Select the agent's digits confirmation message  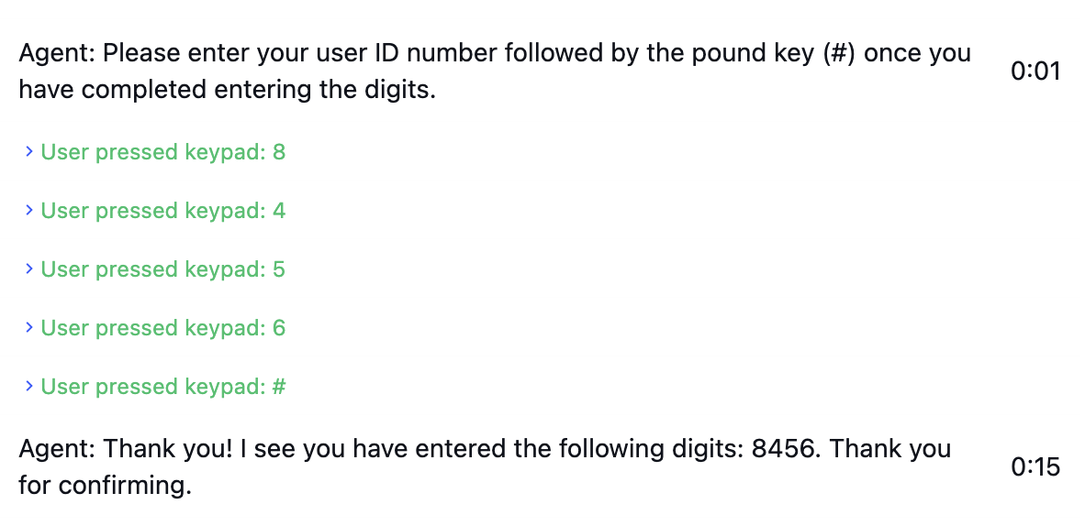click(485, 467)
